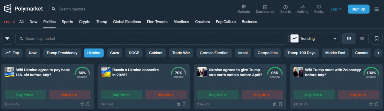Open the filter options icon
Image resolution: width=384 pixels, height=111 pixels.
(7, 39)
